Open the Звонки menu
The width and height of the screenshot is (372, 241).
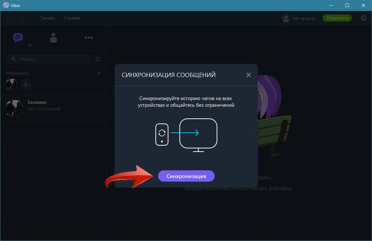click(47, 18)
